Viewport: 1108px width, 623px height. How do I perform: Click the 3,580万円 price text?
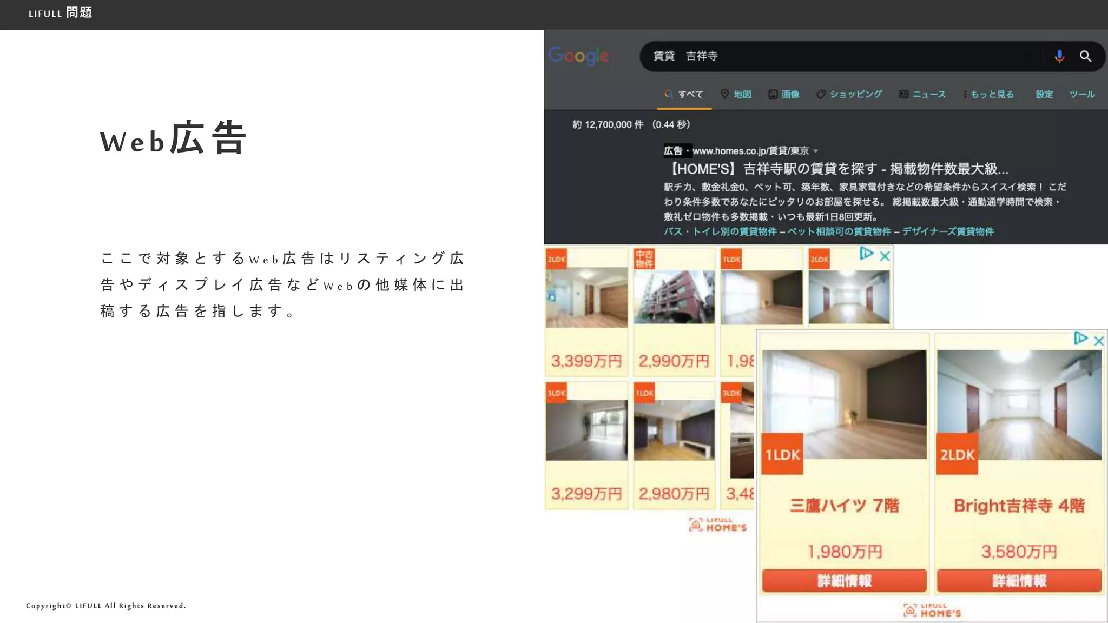tap(1019, 552)
